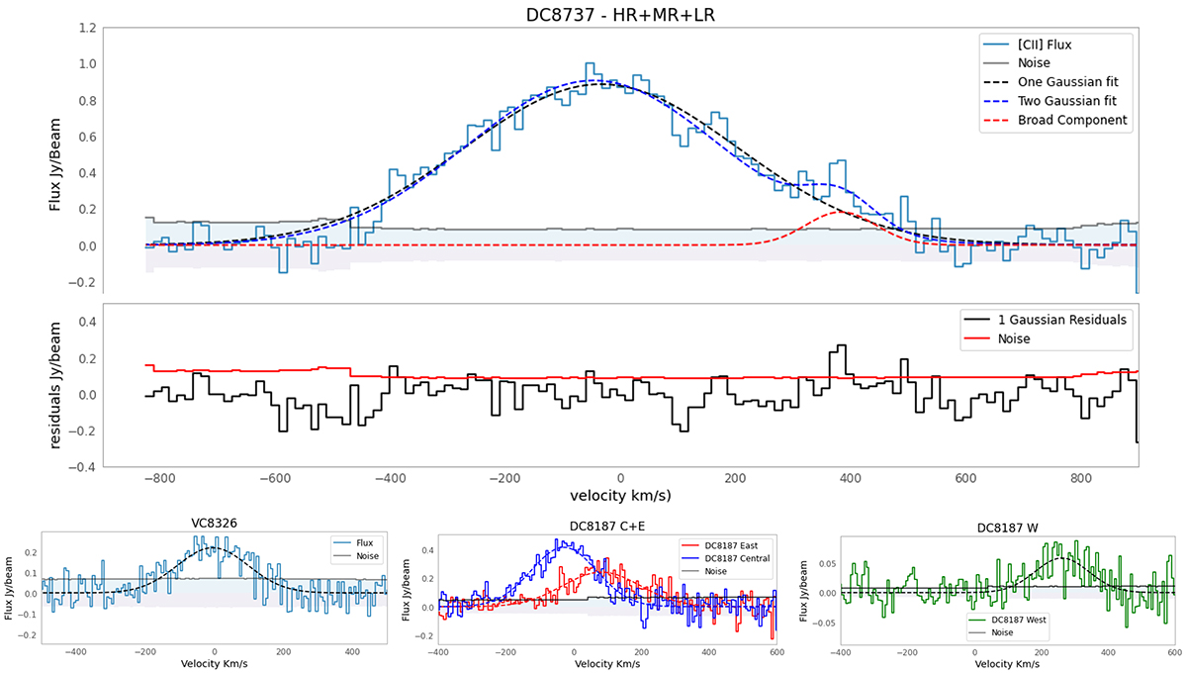Click the 'residuals Jy/beam' y-axis label
1187x674 pixels.
coord(57,387)
